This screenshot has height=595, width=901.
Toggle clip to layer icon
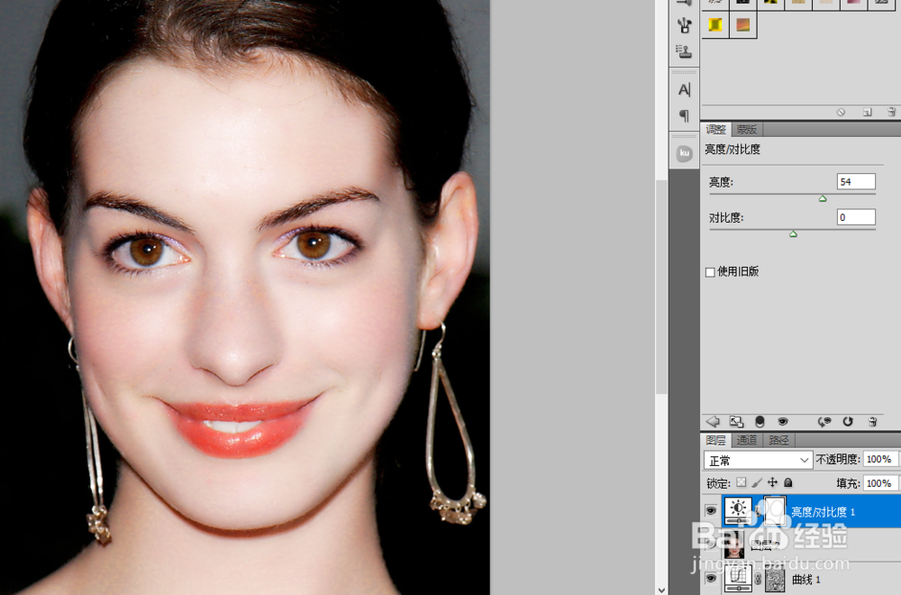[759, 421]
